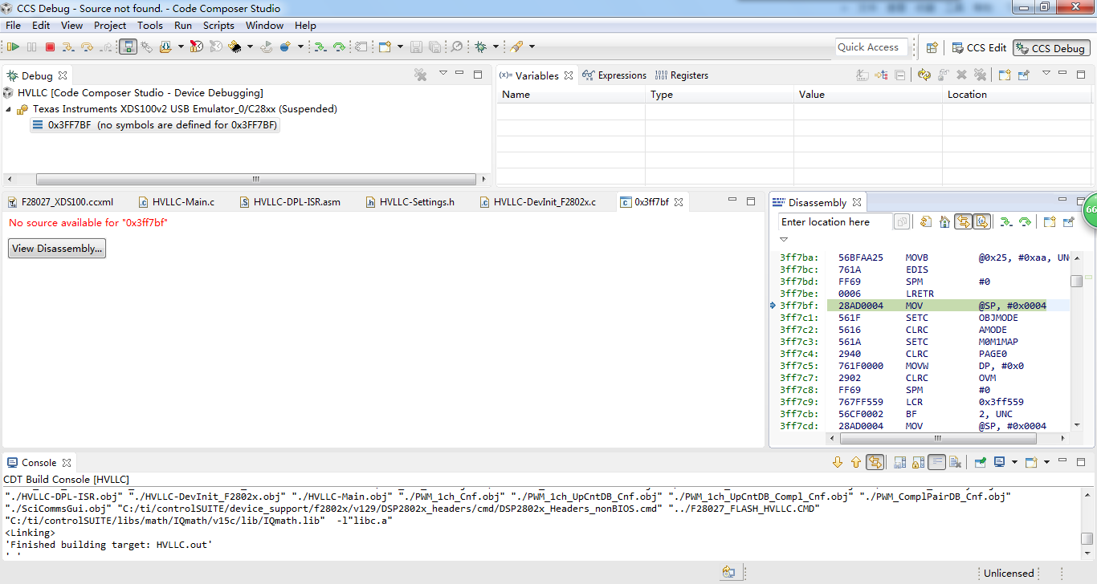
Task: Close the 0x3ff7bf editor tab
Action: (679, 202)
